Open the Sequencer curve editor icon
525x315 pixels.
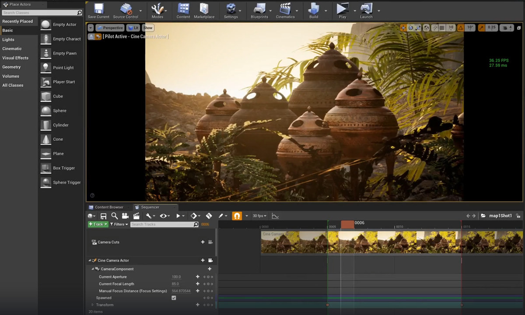pos(275,216)
